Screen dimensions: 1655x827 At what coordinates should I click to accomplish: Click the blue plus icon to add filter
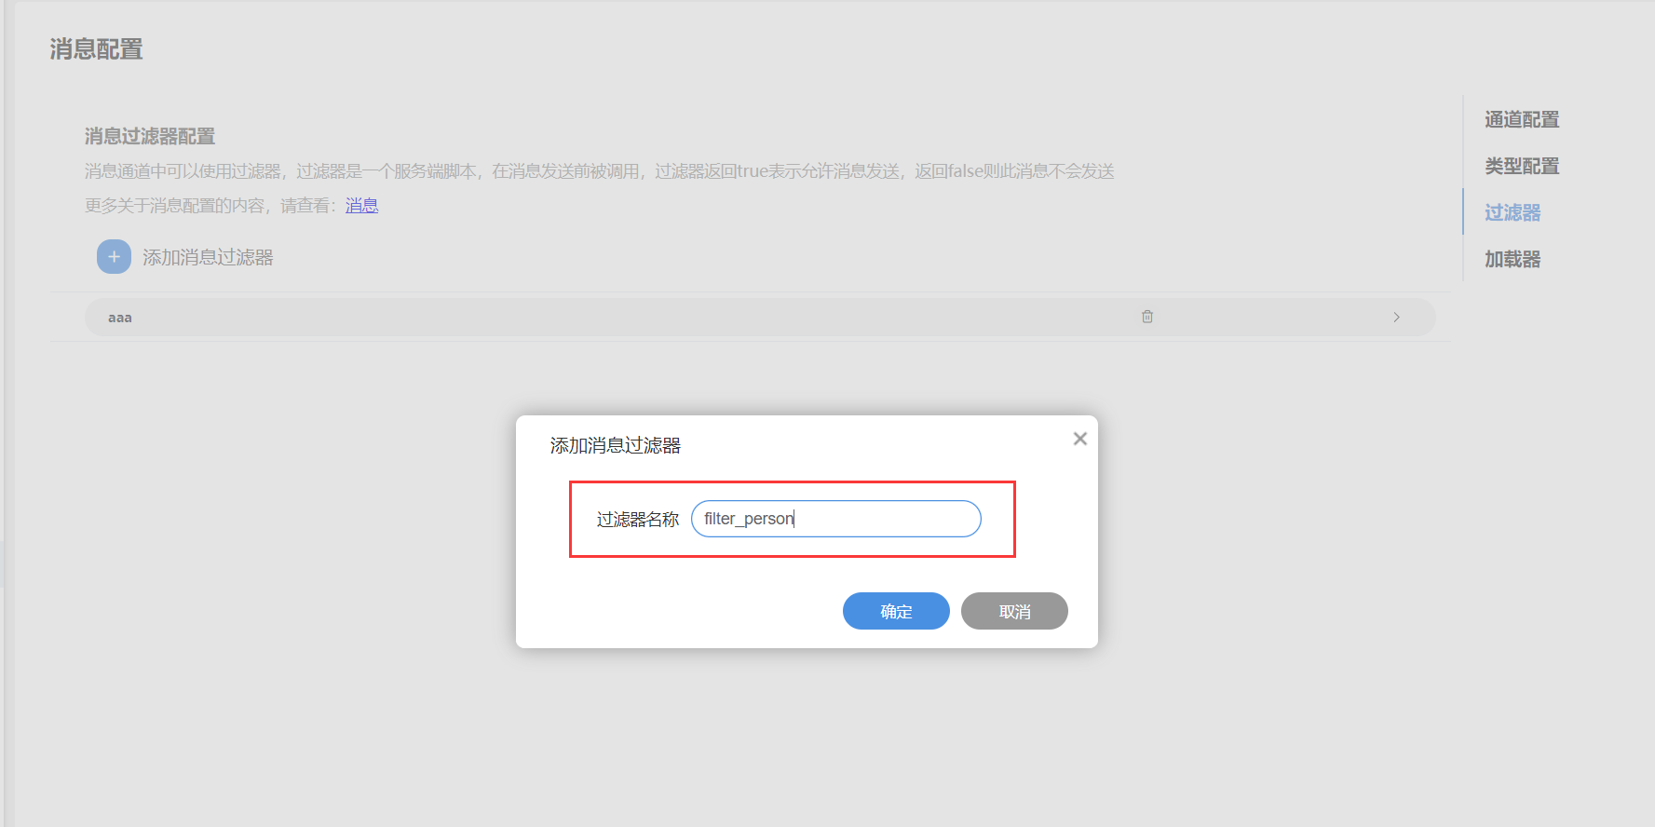tap(114, 257)
